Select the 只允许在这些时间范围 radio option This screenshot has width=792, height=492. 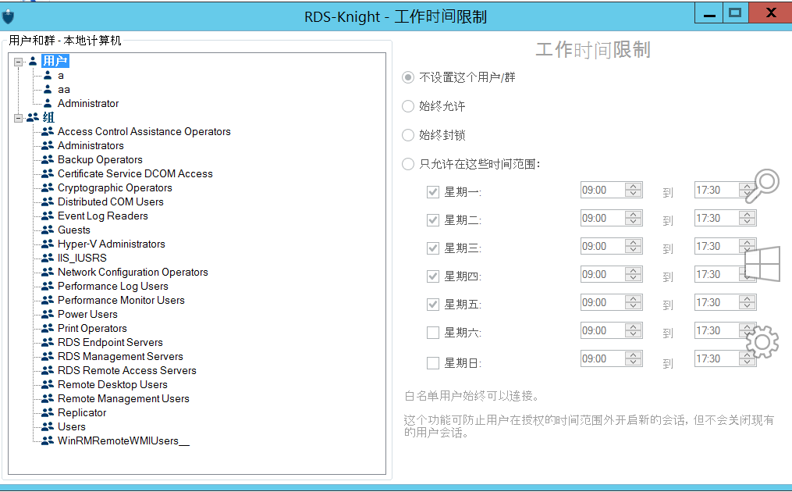407,164
